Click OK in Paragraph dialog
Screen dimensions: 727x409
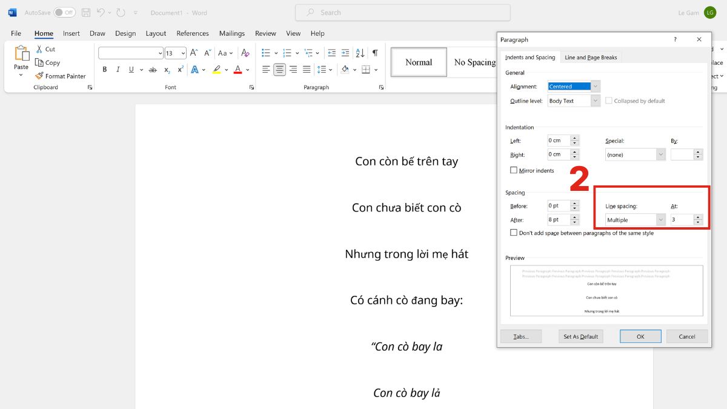(x=640, y=336)
